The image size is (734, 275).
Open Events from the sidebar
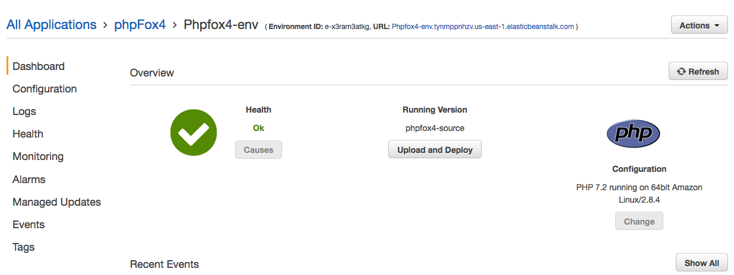point(29,225)
